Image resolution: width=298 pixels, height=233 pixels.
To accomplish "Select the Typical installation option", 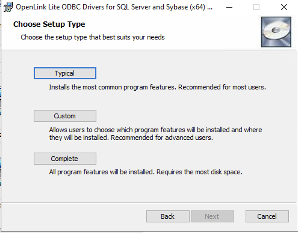I will pos(65,73).
